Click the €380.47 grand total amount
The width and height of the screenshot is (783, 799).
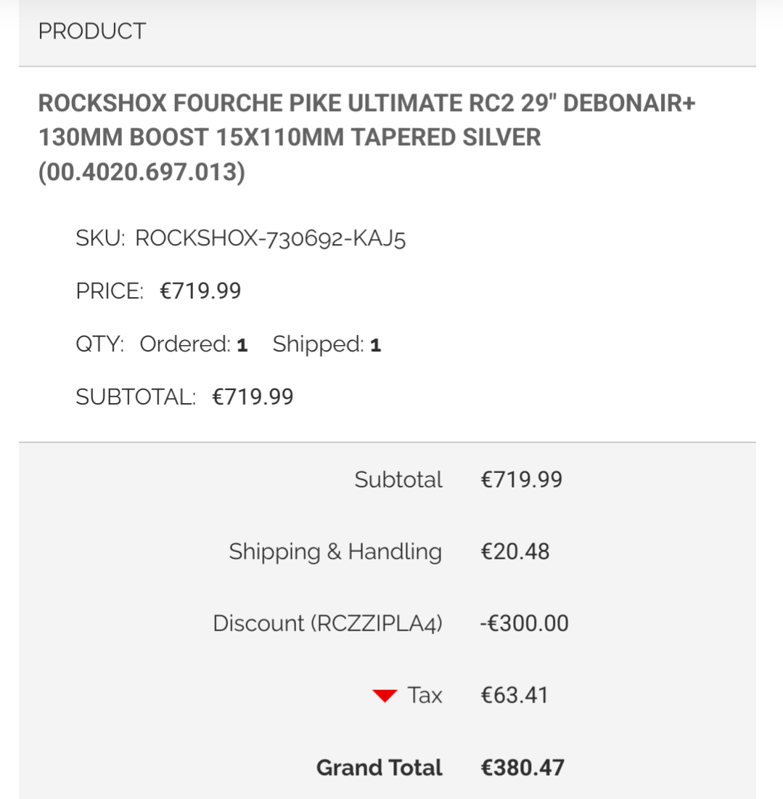(x=522, y=768)
